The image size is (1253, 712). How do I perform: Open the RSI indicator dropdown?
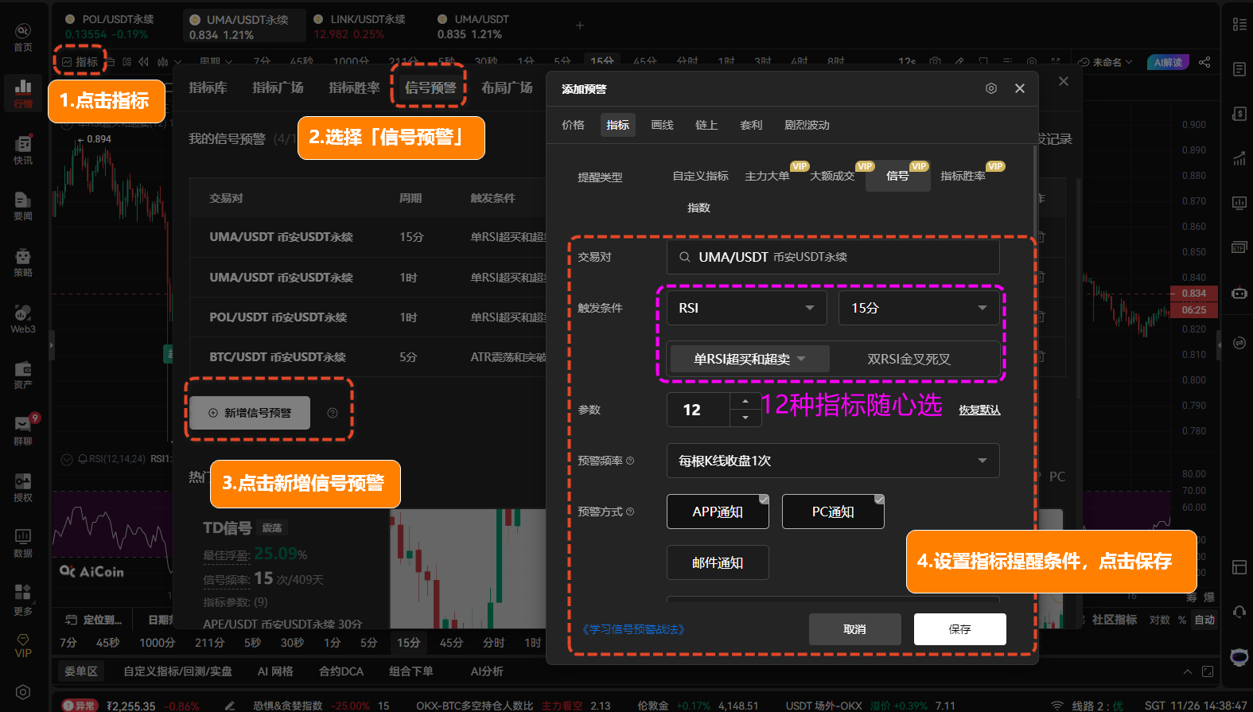746,308
